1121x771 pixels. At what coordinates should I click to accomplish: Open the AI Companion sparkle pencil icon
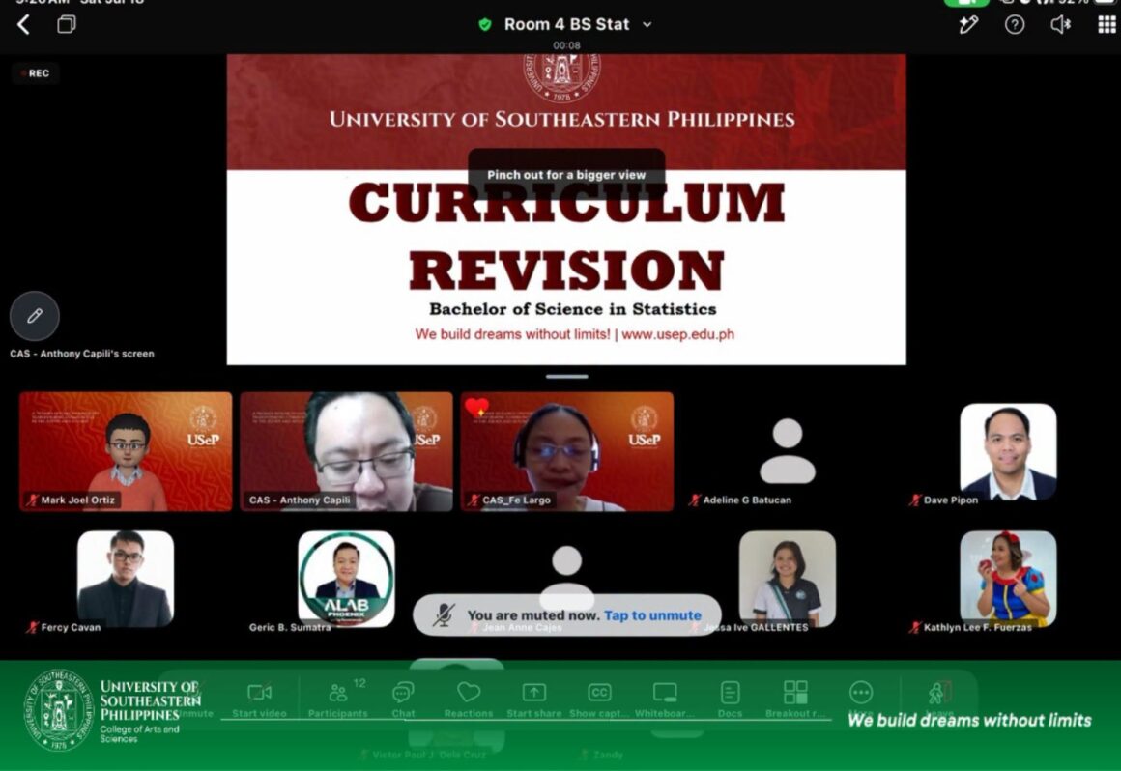[968, 25]
